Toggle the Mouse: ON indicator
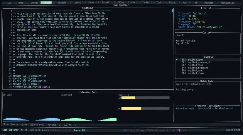The image size is (243, 135). (x=79, y=130)
